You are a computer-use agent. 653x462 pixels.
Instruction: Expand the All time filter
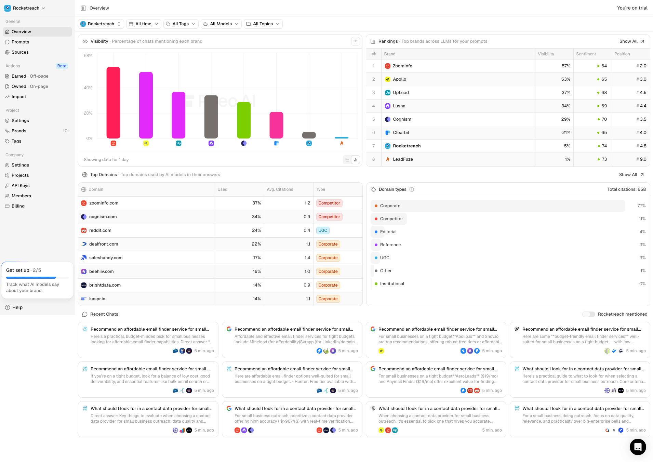pyautogui.click(x=144, y=24)
